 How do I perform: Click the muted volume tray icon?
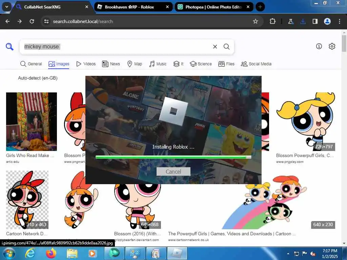[313, 254]
